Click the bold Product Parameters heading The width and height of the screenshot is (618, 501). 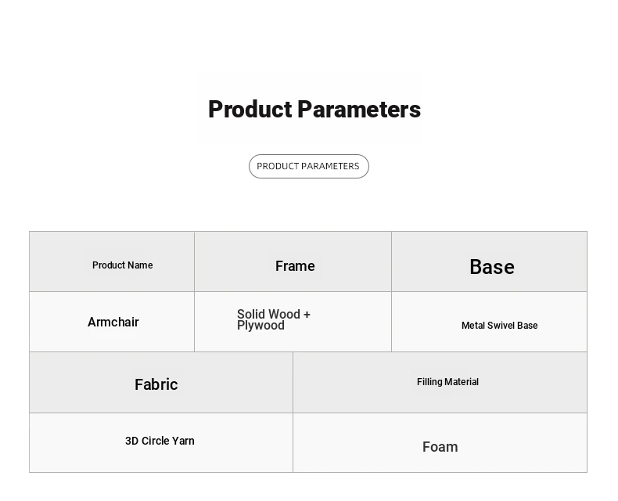click(x=314, y=110)
